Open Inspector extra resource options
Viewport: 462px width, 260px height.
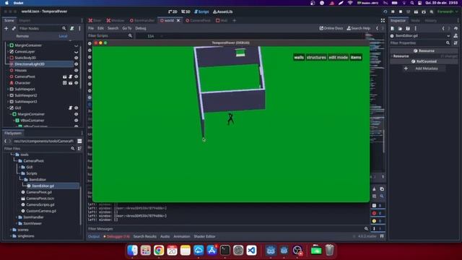(416, 29)
